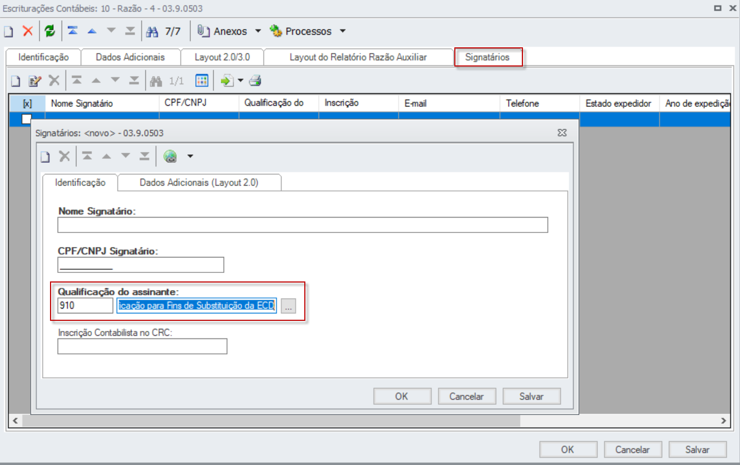Go to next row in the grid toolbar
This screenshot has height=465, width=740.
click(x=115, y=80)
